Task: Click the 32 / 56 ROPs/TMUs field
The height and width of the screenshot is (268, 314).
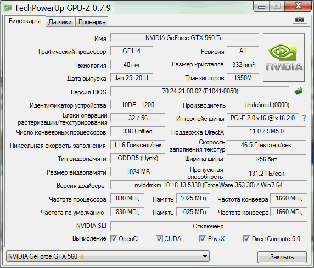Action: pyautogui.click(x=138, y=118)
